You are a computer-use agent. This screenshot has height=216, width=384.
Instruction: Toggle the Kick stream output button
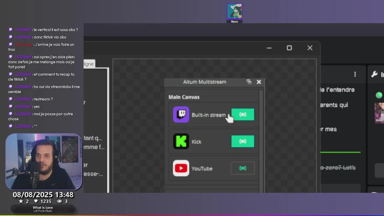coord(243,141)
